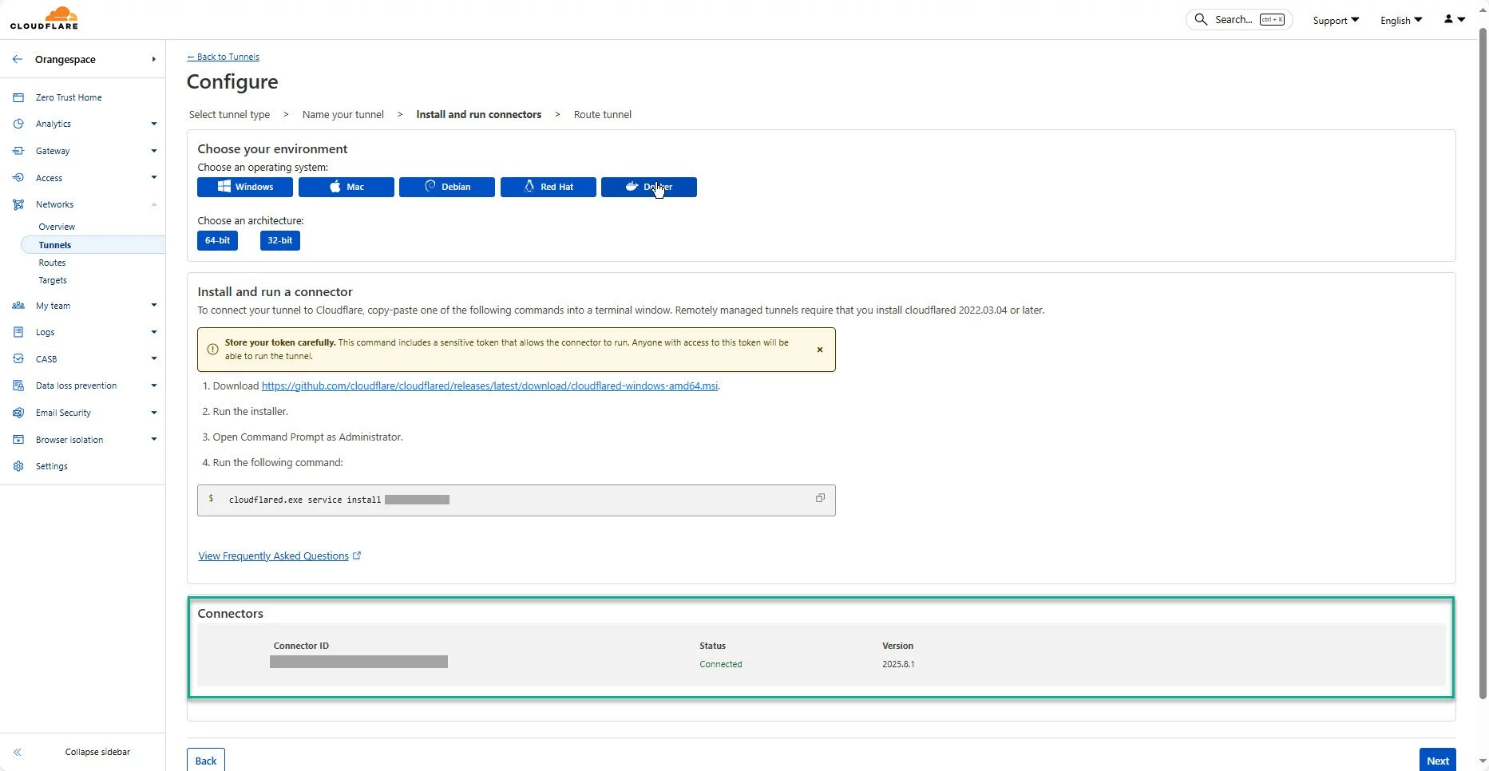Select Debian operating system
The image size is (1489, 771).
pyautogui.click(x=447, y=187)
